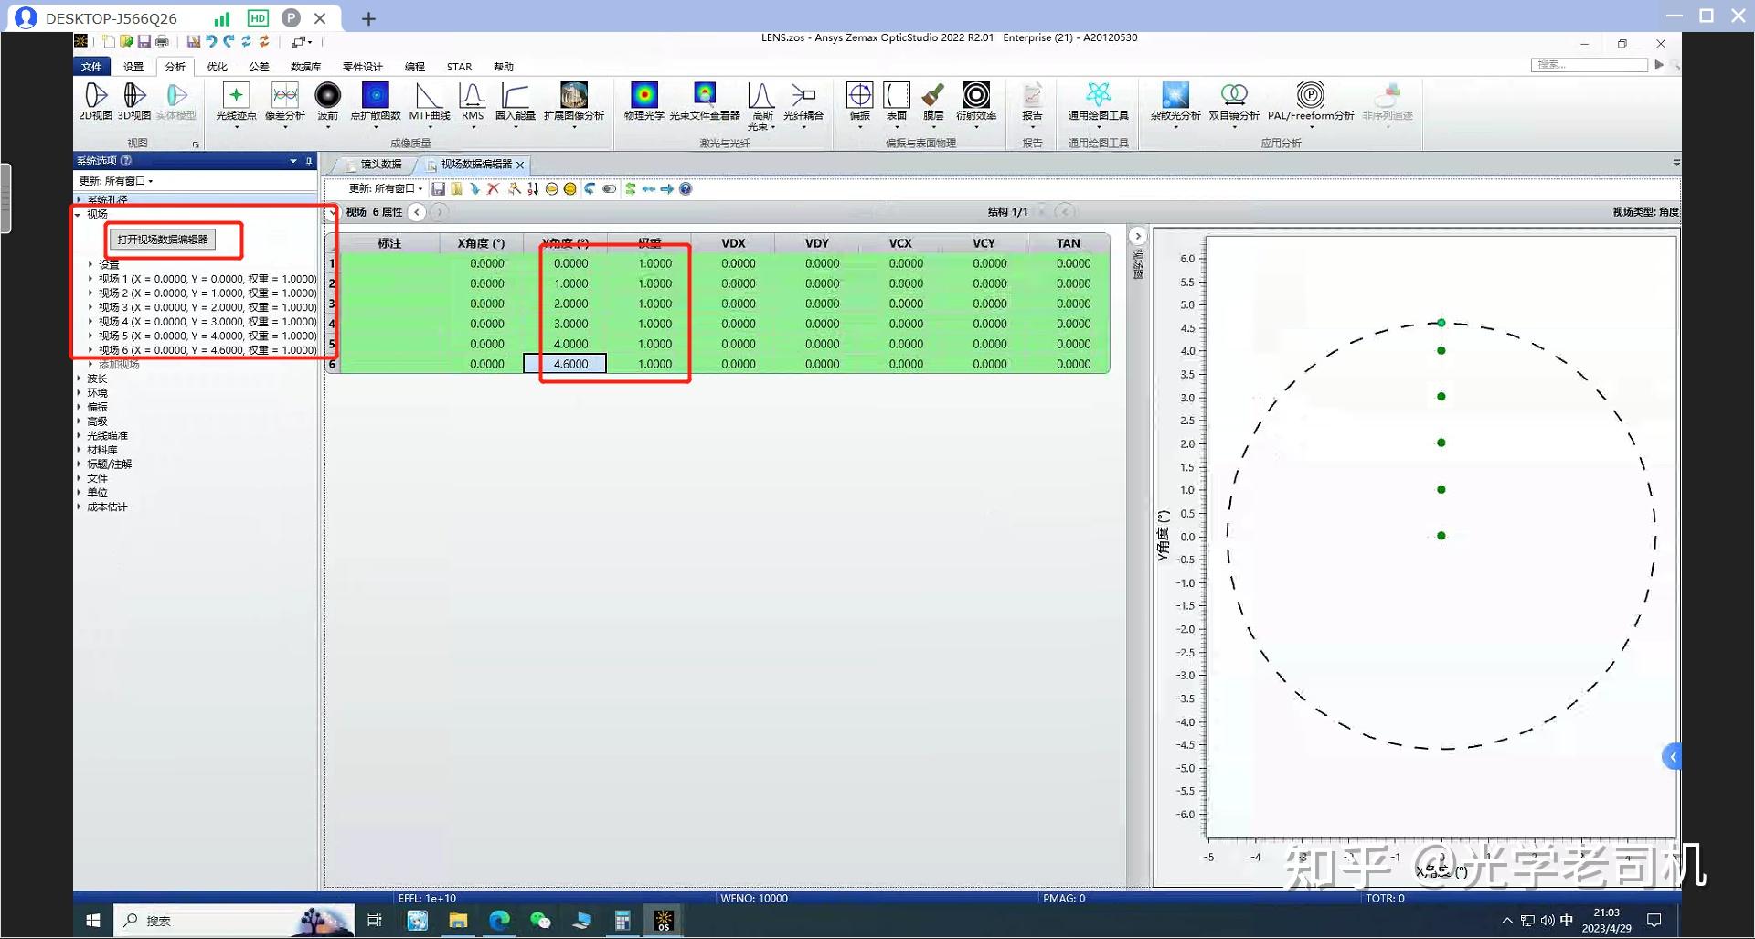Expand the 波长 tree section
This screenshot has height=939, width=1755.
coord(78,379)
